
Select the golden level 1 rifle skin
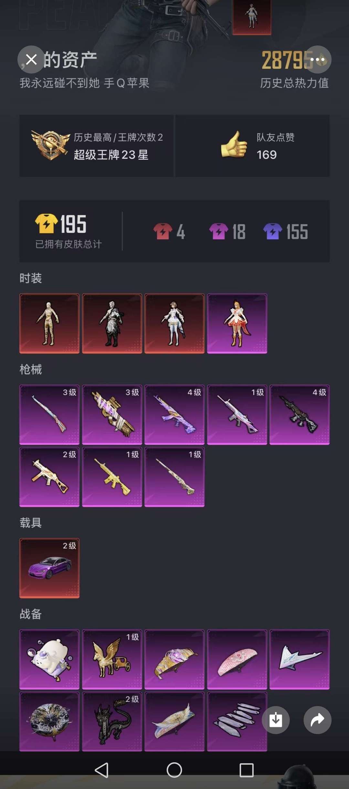point(112,477)
